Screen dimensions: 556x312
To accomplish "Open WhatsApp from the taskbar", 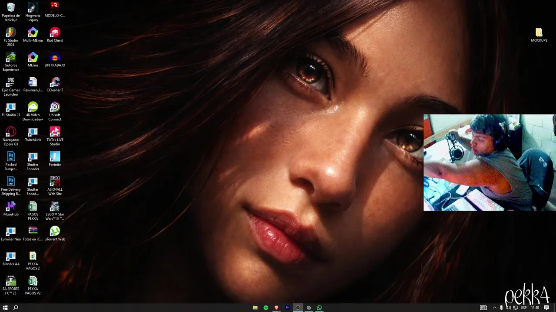I will (x=319, y=308).
